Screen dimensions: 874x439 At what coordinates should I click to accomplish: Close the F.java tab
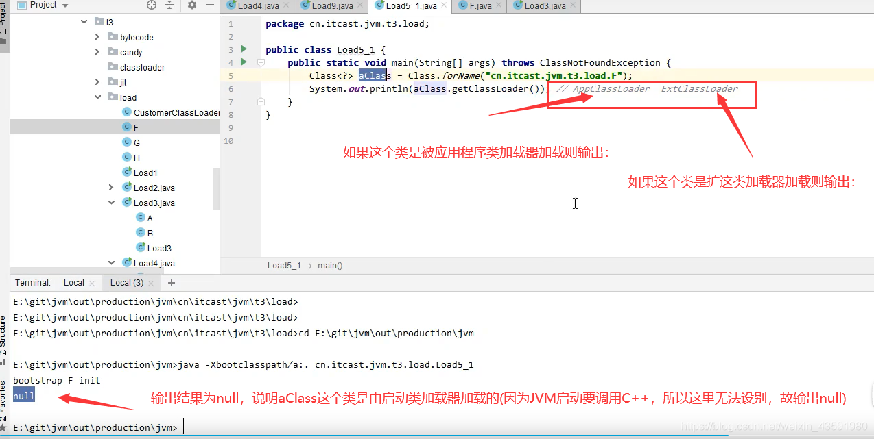tap(499, 6)
